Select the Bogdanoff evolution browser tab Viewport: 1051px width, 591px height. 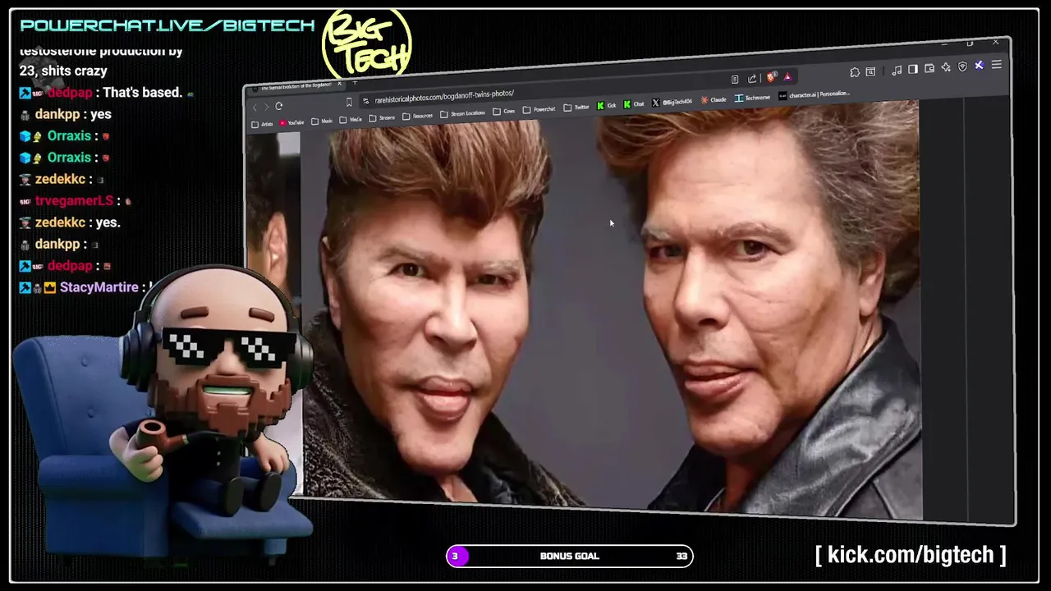pos(296,86)
